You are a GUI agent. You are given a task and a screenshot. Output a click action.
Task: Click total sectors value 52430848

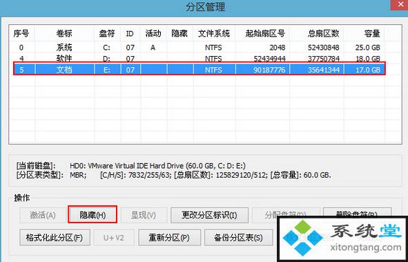[324, 48]
